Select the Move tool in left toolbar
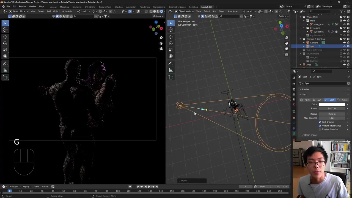The image size is (352, 198). click(x=5, y=37)
